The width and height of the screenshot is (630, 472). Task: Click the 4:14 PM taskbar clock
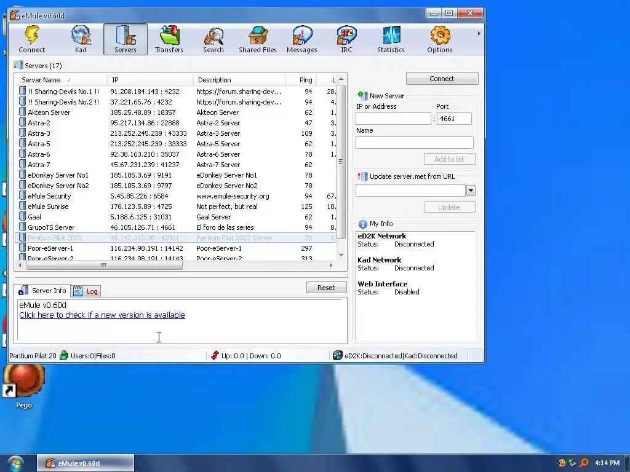coord(607,463)
